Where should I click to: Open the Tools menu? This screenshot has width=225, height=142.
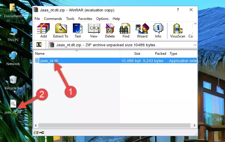(x=70, y=19)
